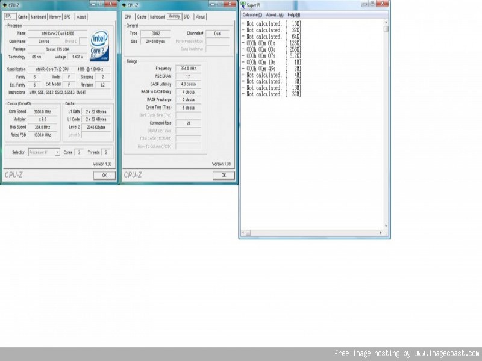
Task: Open SPD tab in CPU-Z memory window
Action: 187,17
